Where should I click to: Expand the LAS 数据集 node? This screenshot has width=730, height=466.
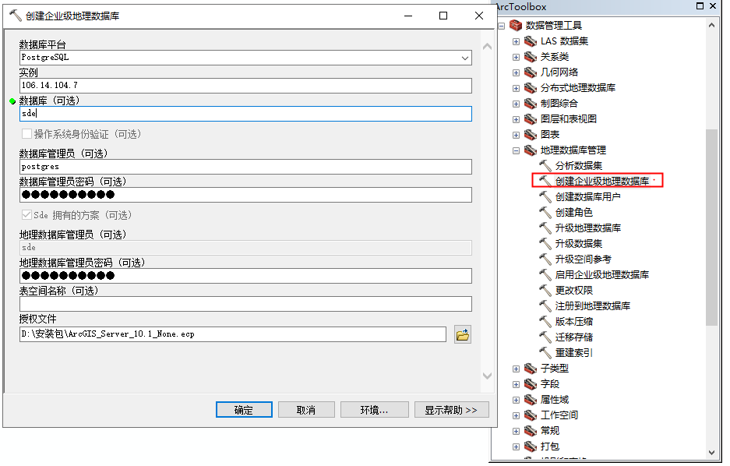click(516, 41)
